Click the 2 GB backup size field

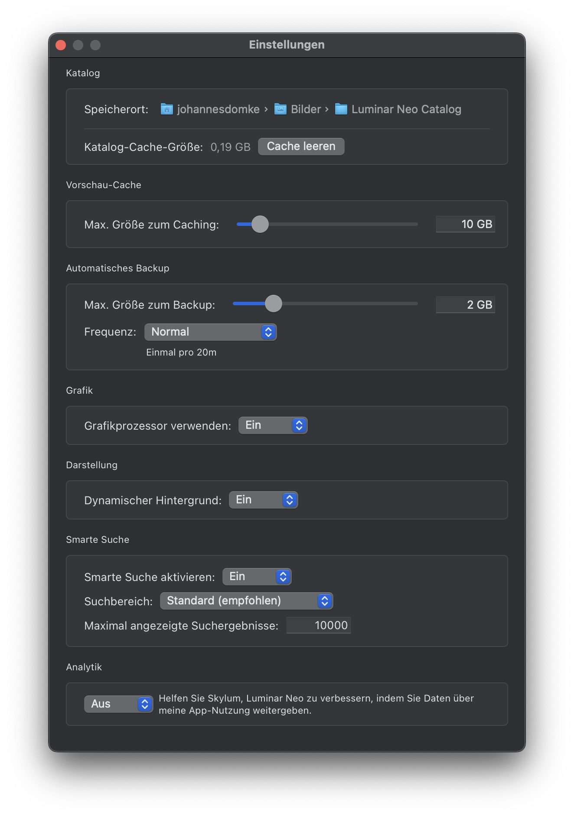tap(465, 305)
